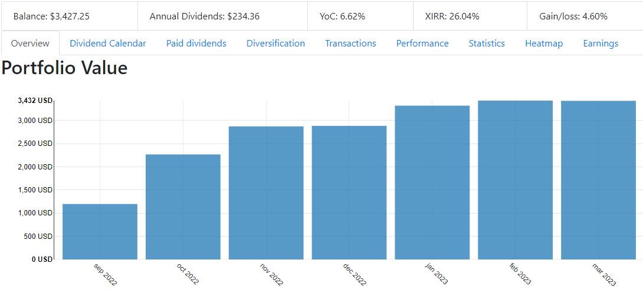Select the YoC: 6.62% summary cell
Screen dimensions: 643x293
[x=360, y=16]
